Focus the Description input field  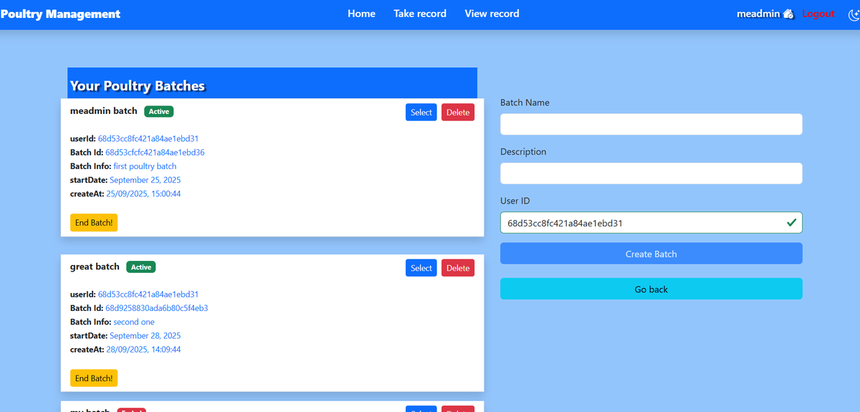click(x=651, y=173)
